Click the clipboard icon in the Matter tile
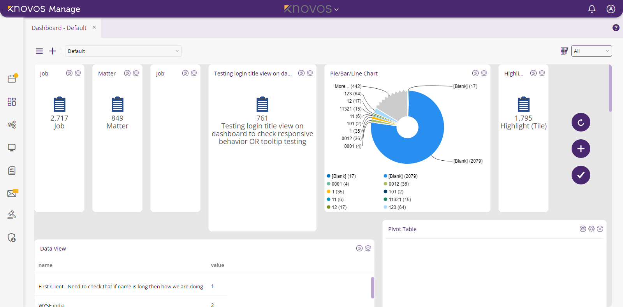 point(118,104)
